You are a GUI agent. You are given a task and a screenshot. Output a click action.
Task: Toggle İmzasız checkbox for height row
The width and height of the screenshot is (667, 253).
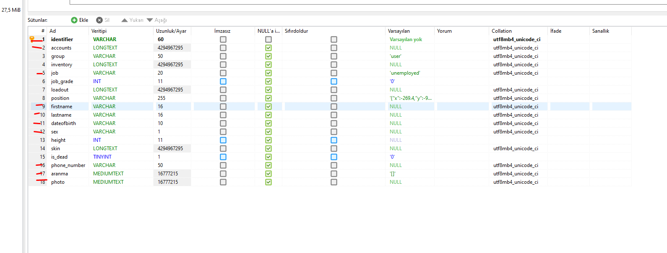(x=223, y=140)
